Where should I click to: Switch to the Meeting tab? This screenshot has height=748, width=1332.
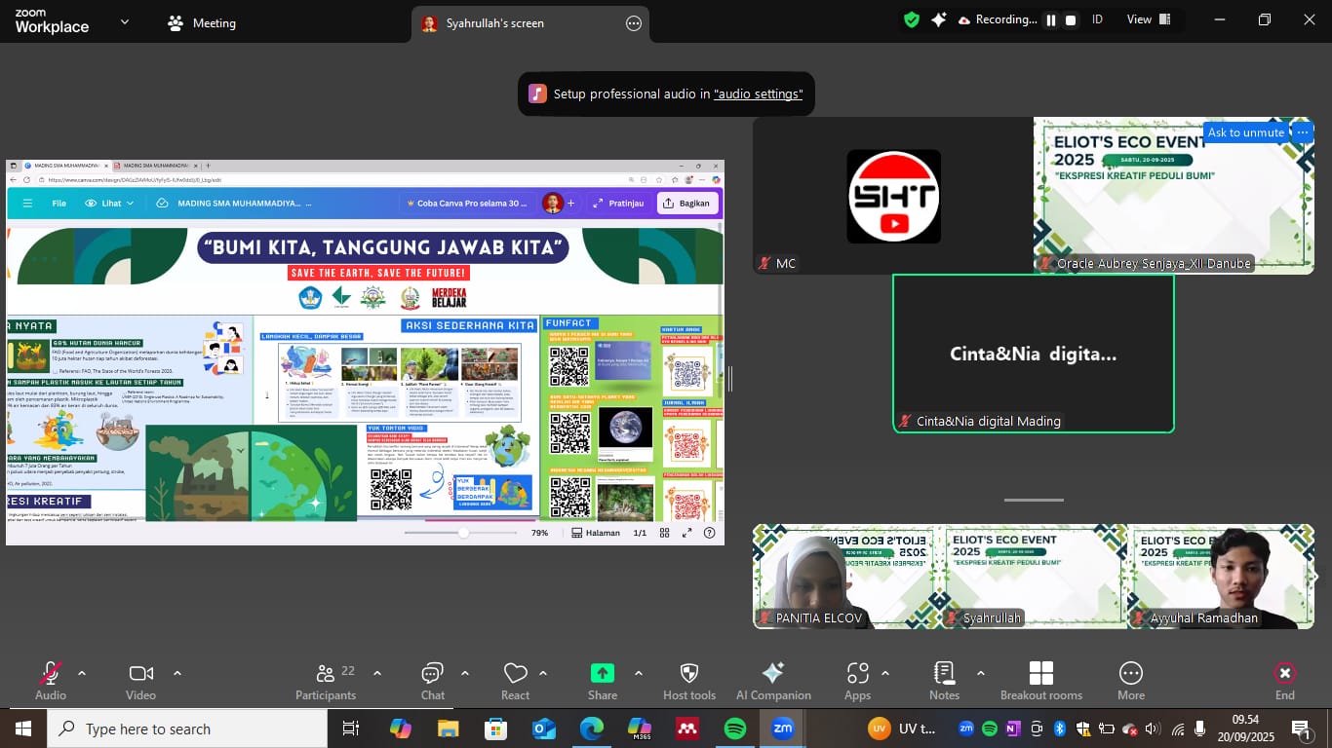202,23
